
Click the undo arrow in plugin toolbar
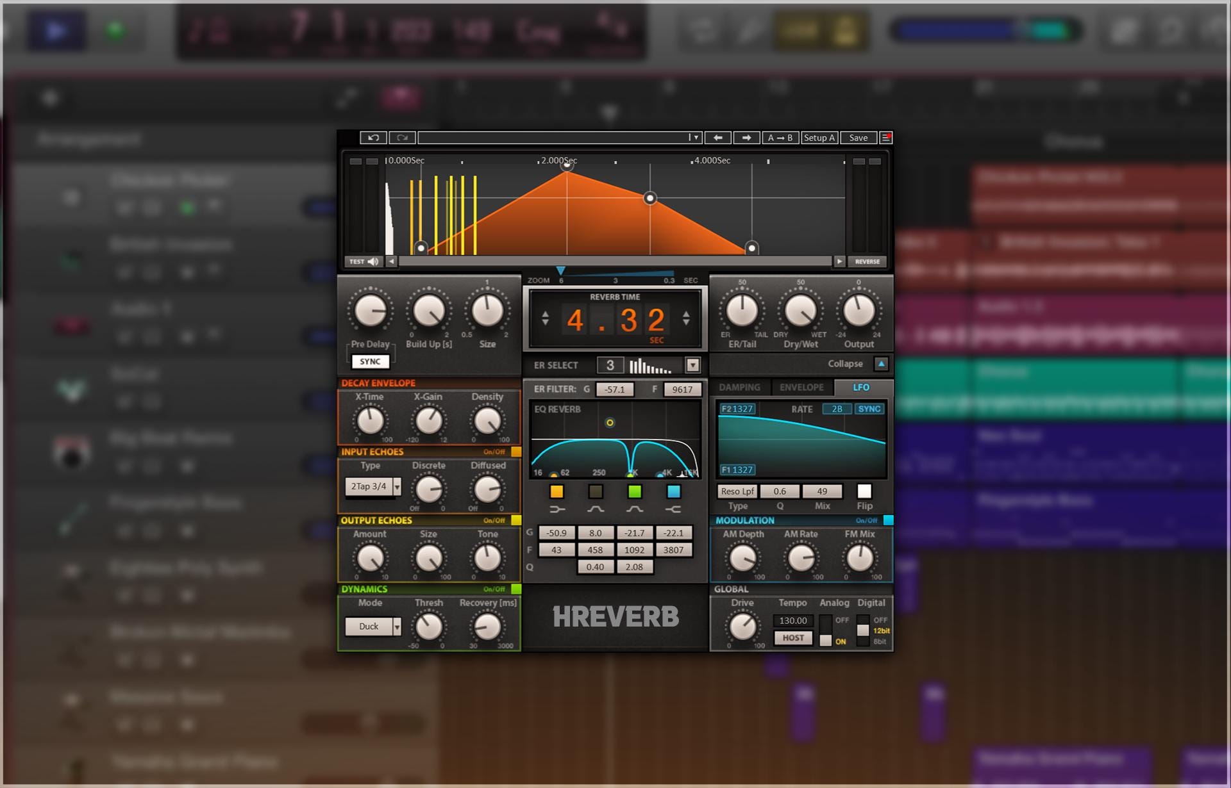[x=373, y=138]
